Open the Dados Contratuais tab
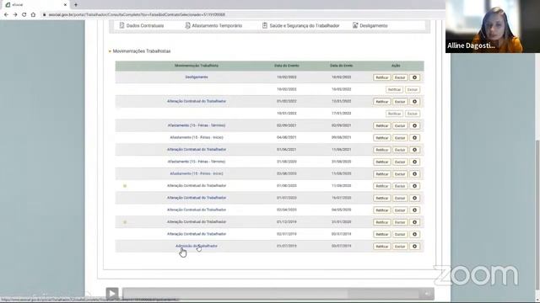Viewport: 540px width, 303px height. click(x=142, y=26)
